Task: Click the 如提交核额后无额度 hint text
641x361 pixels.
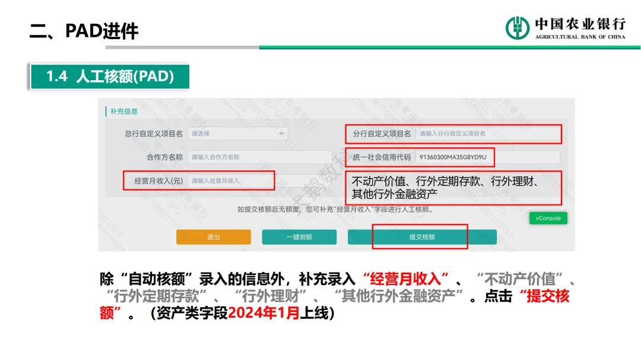Action: [x=335, y=209]
